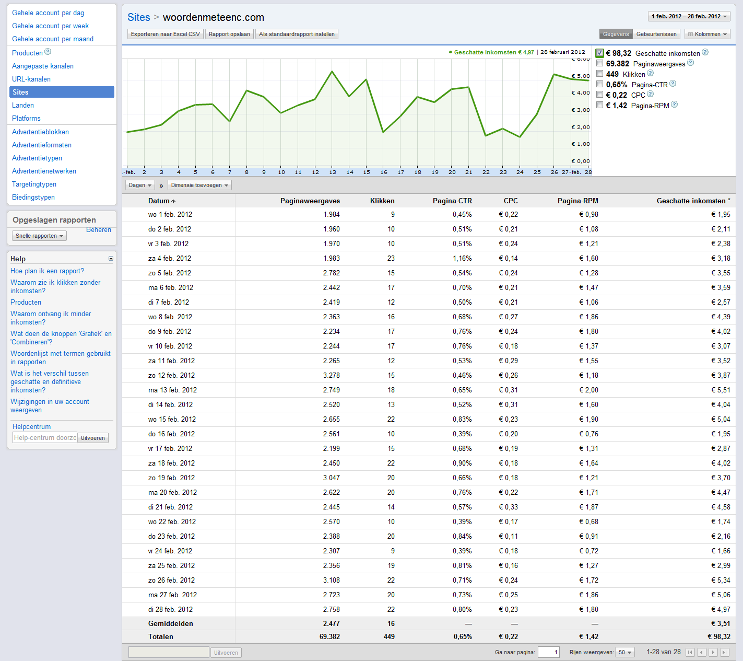Expand the Kolommen dropdown

click(707, 34)
